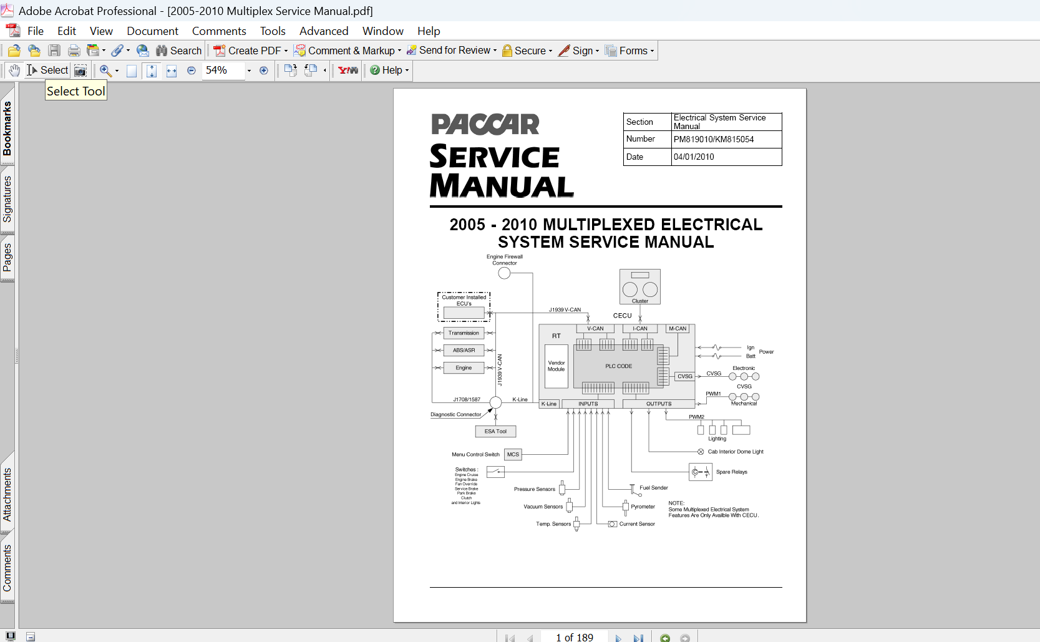Screen dimensions: 1040x642
Task: Click the Save floppy disk icon
Action: [x=54, y=51]
